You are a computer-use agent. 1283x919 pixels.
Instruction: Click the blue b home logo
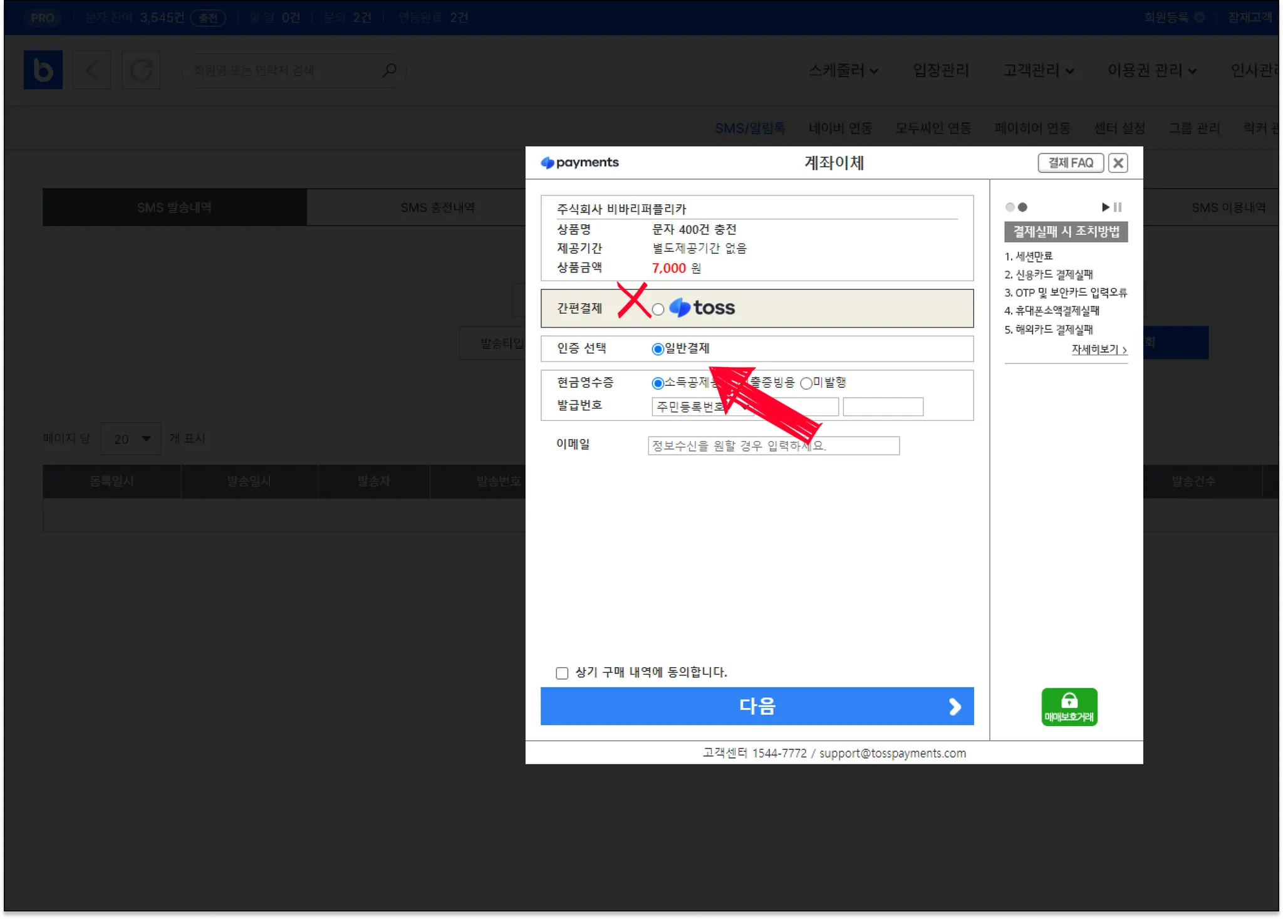(x=43, y=70)
